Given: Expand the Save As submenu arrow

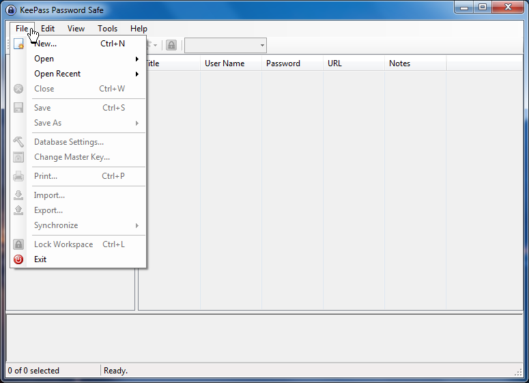Looking at the screenshot, I should (x=137, y=123).
